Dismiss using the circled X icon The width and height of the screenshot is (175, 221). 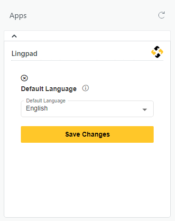tap(24, 78)
